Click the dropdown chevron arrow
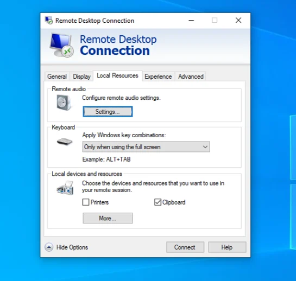Viewport: 296px width, 281px height. coord(205,146)
